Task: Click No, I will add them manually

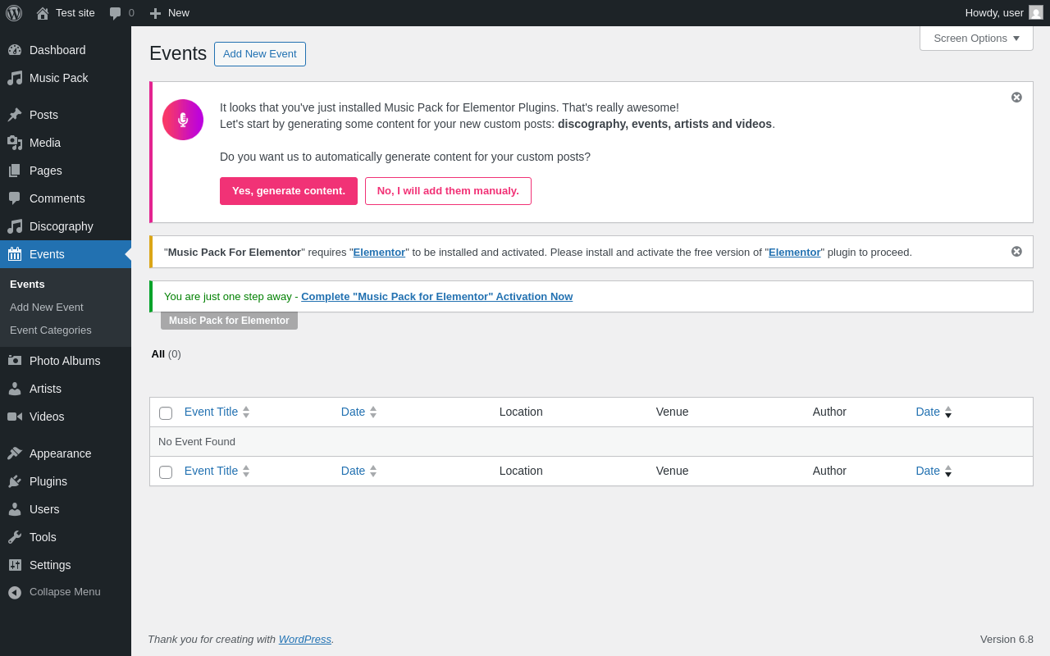Action: (x=448, y=191)
